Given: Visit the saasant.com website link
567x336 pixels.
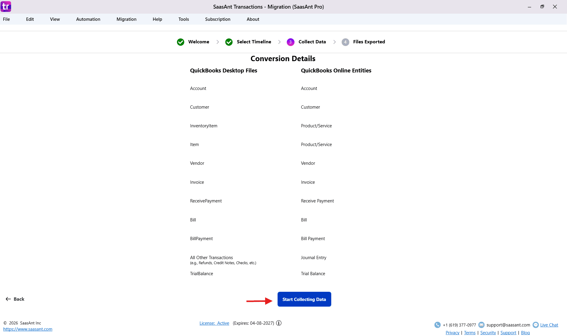Looking at the screenshot, I should pyautogui.click(x=28, y=329).
